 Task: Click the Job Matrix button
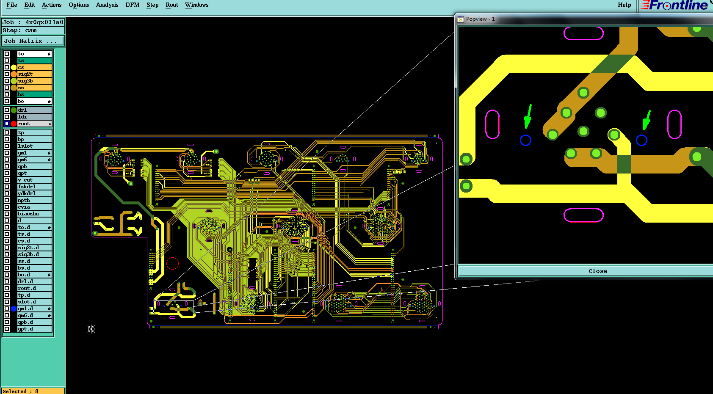(x=33, y=41)
